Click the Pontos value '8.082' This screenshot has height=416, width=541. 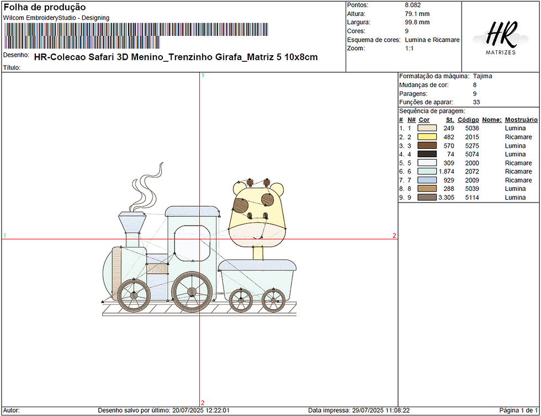tap(413, 5)
